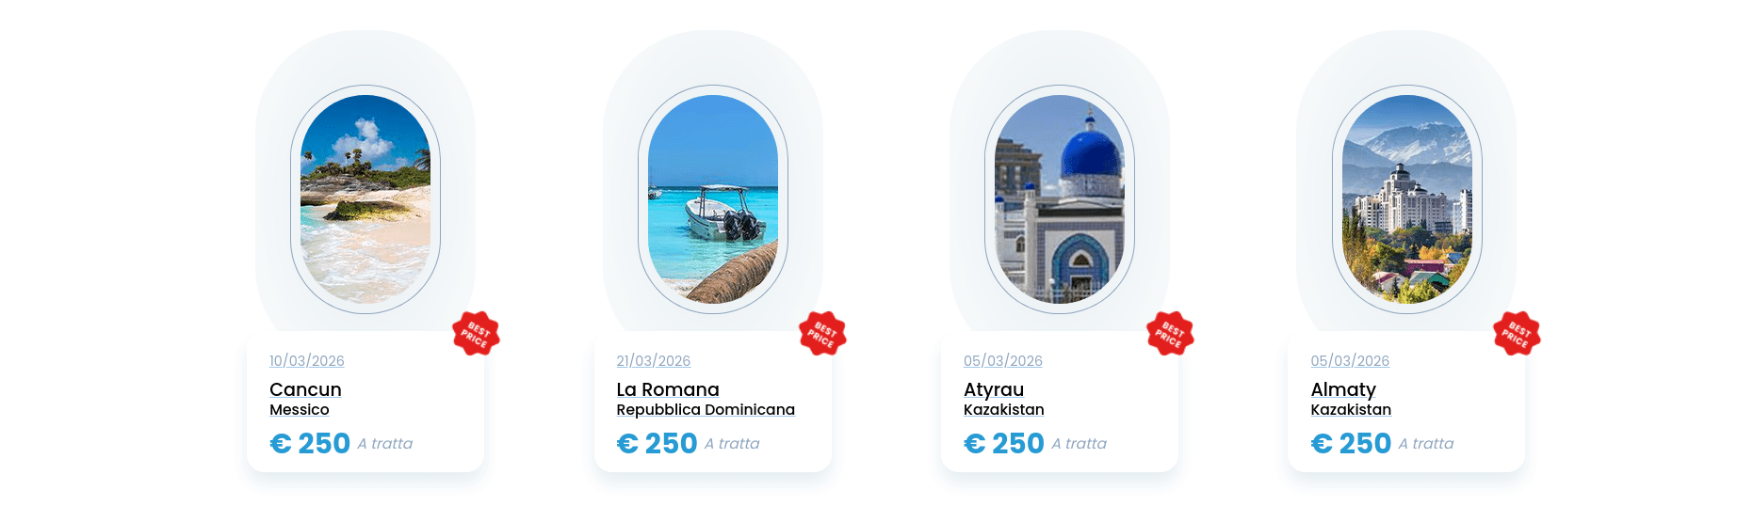
Task: Select the Almaty destination title
Action: click(1343, 389)
